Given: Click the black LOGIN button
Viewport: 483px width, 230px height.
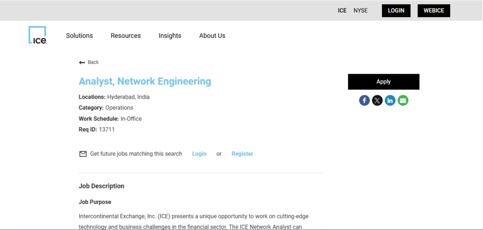Looking at the screenshot, I should click(396, 10).
